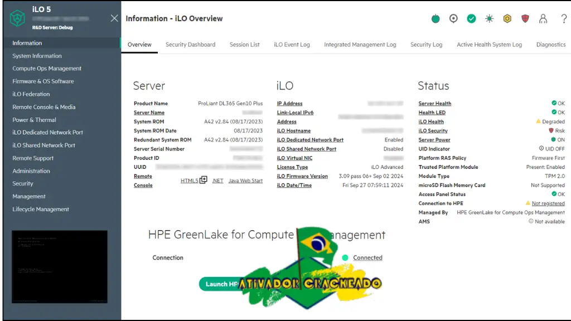Click the Java Web Start link
Image resolution: width=571 pixels, height=321 pixels.
click(245, 181)
